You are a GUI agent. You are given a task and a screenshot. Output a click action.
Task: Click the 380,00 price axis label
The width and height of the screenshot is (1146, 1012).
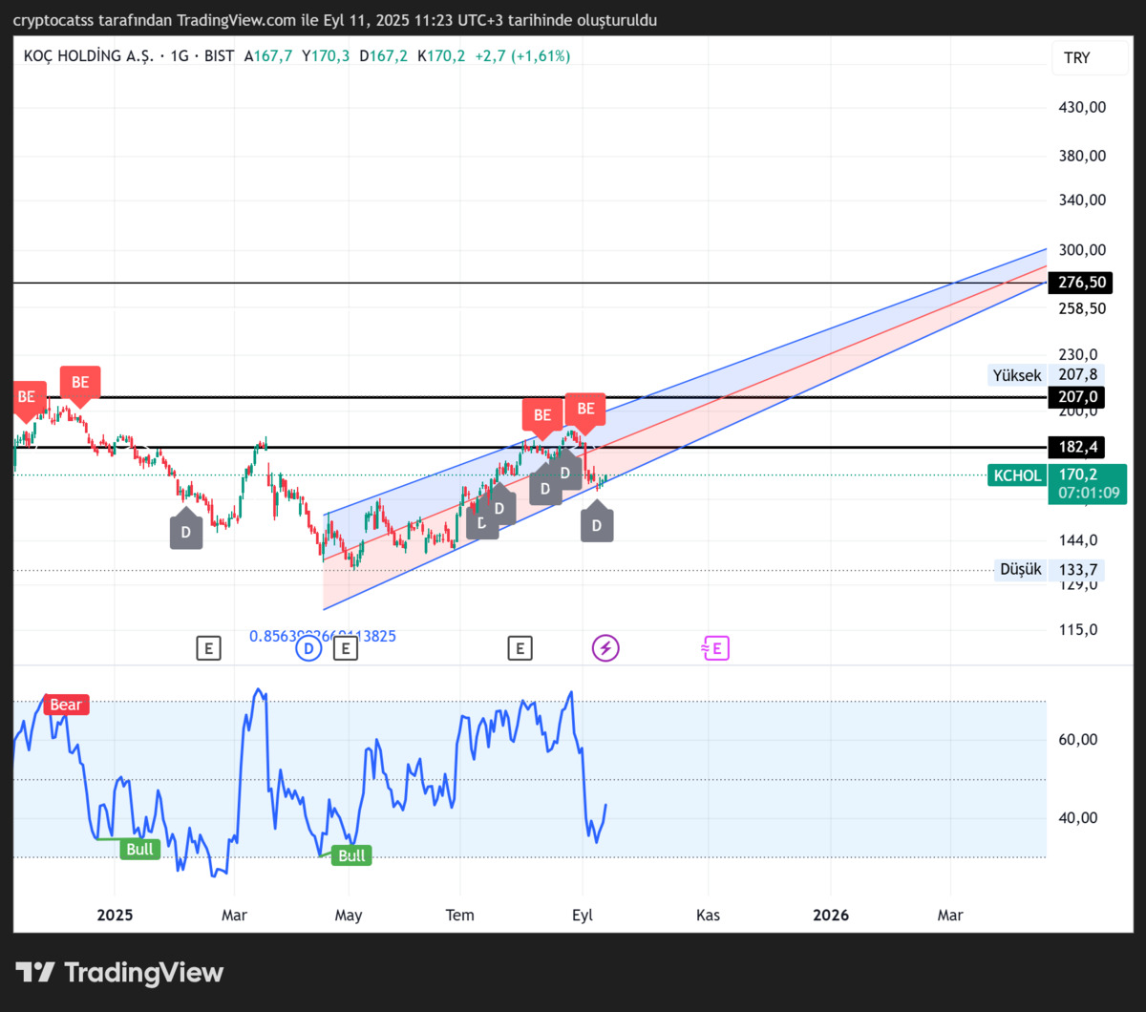(1083, 156)
